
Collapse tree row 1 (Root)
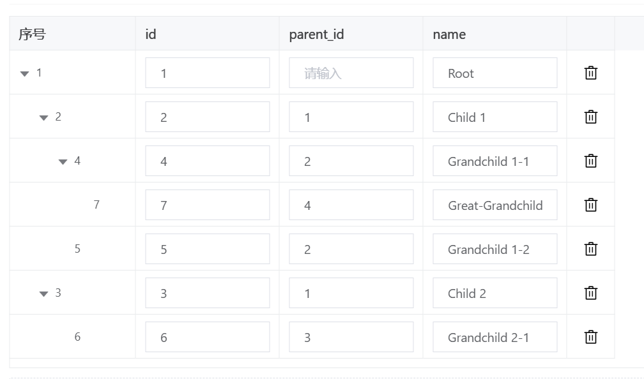click(25, 73)
